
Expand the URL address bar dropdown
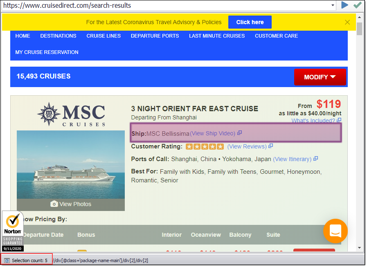click(333, 6)
